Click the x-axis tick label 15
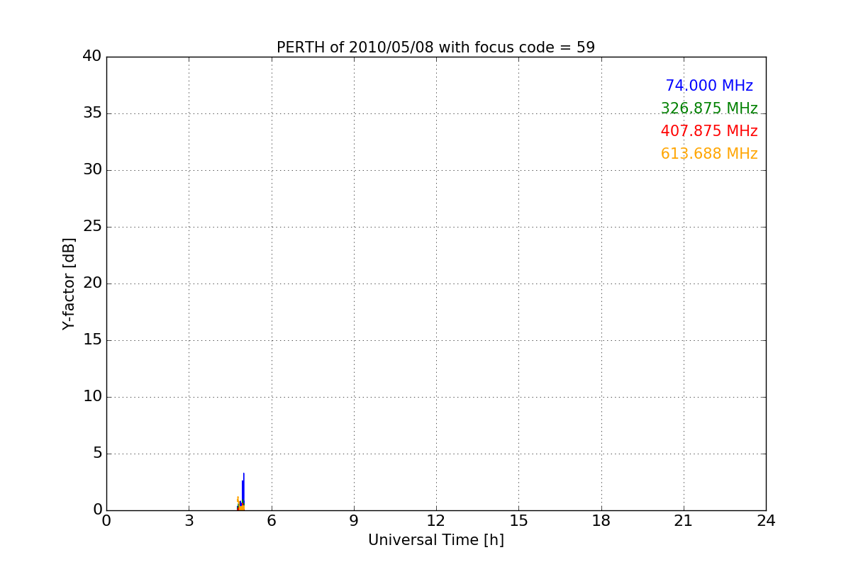Image resolution: width=851 pixels, height=567 pixels. (x=518, y=521)
